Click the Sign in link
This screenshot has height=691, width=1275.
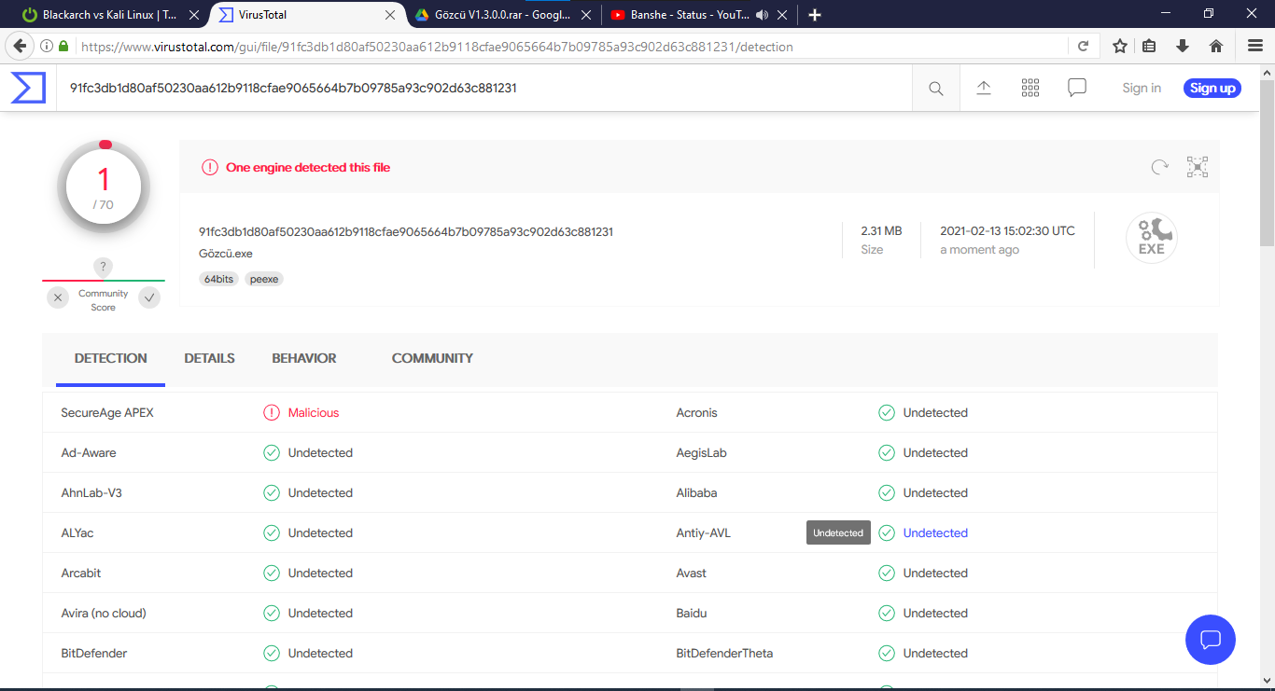coord(1142,88)
